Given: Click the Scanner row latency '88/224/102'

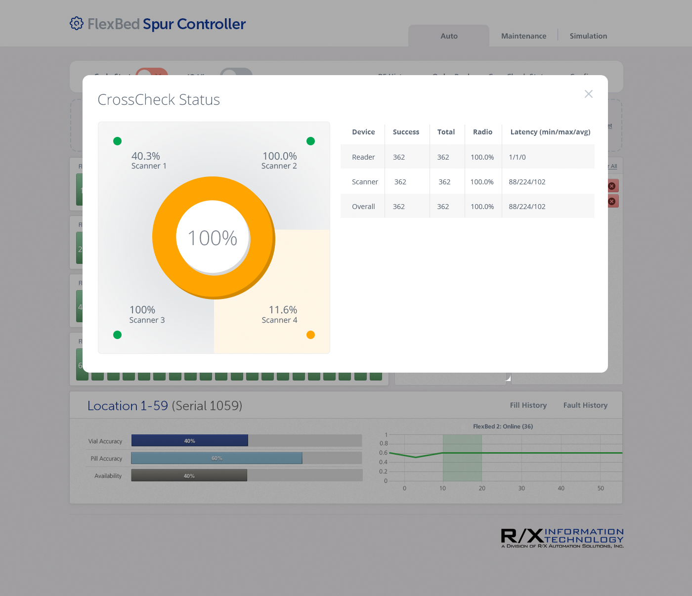Looking at the screenshot, I should point(527,182).
